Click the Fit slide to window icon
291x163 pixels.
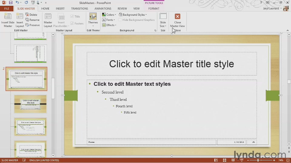(x=288, y=160)
